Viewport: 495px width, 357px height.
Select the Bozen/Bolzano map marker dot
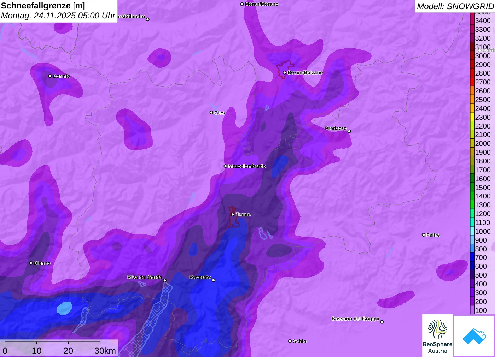coord(285,72)
